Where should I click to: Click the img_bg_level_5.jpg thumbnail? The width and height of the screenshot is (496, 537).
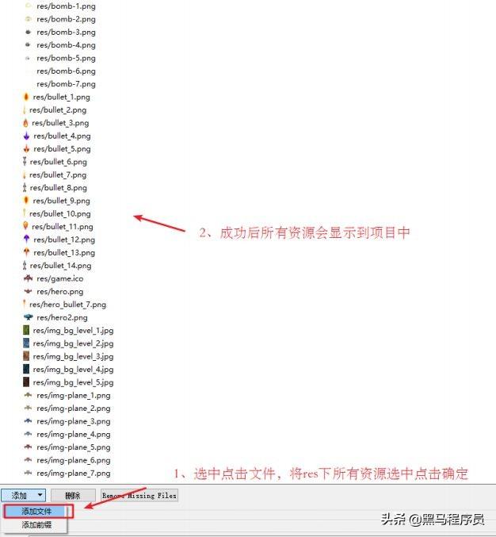tap(26, 382)
